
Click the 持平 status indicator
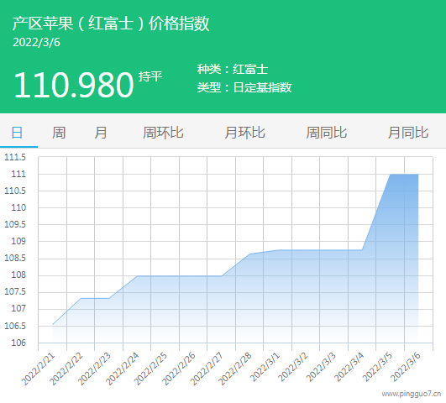(x=150, y=76)
